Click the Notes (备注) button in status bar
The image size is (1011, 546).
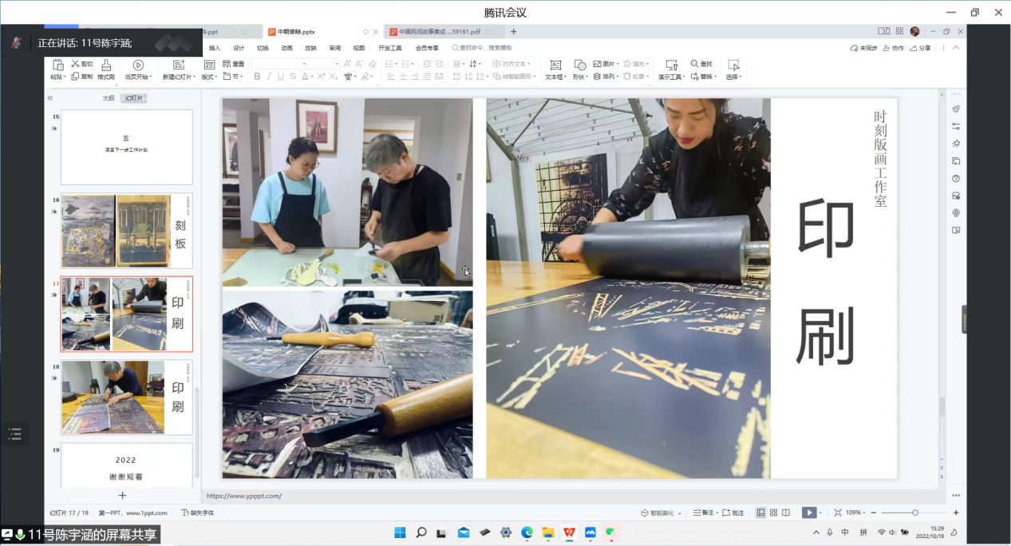pyautogui.click(x=705, y=512)
